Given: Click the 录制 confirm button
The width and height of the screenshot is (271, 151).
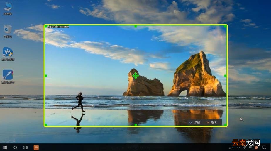Looking at the screenshot, I should (x=194, y=122).
